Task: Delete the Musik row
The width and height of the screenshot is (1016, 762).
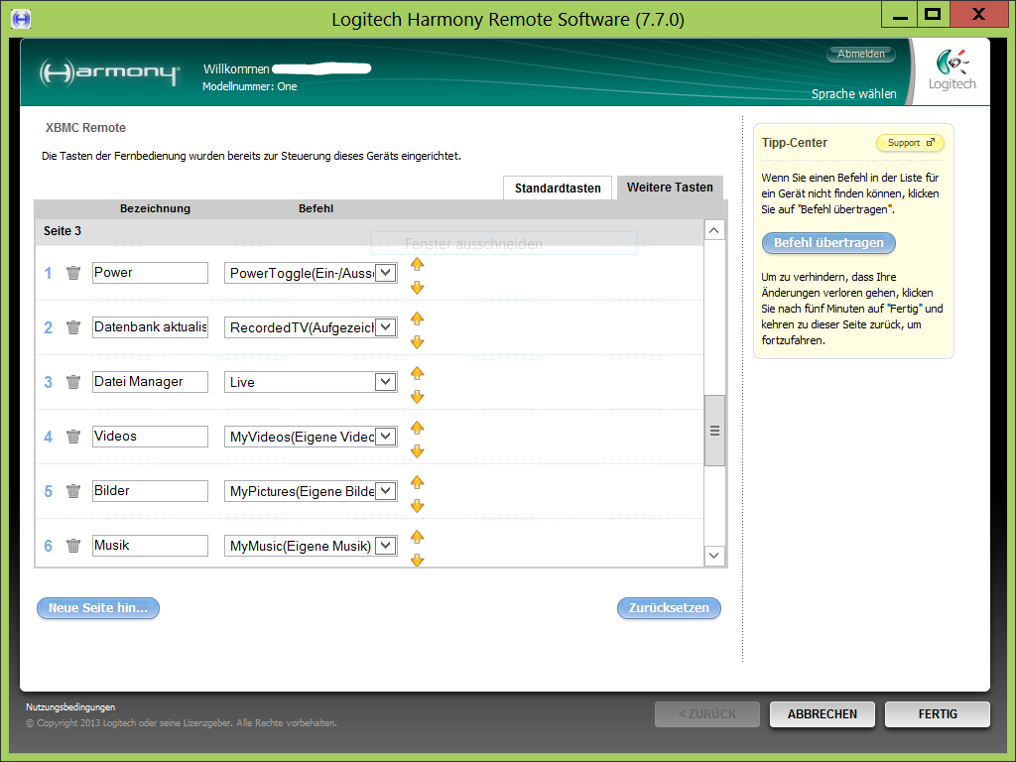Action: pyautogui.click(x=73, y=546)
